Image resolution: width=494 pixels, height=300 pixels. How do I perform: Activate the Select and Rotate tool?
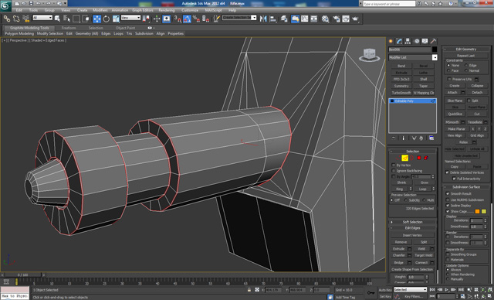point(107,19)
